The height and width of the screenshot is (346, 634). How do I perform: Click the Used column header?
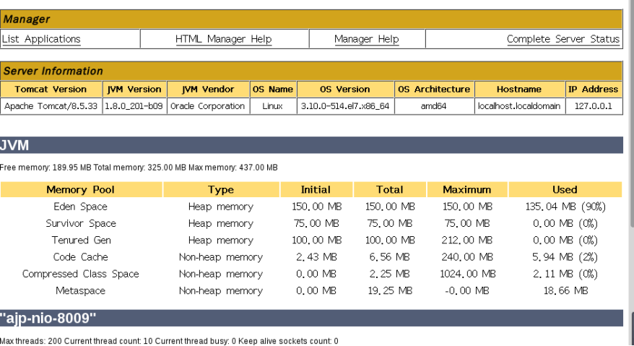565,189
